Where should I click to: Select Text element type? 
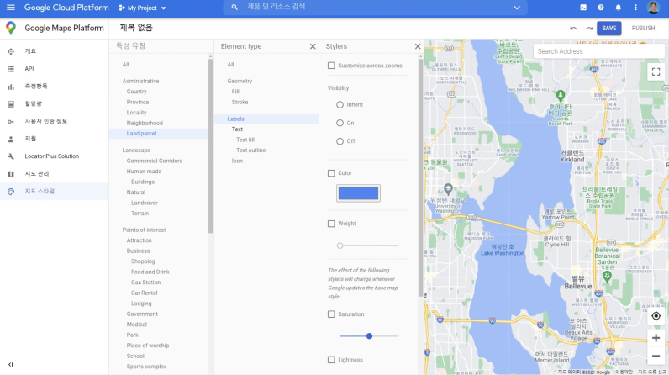(237, 129)
